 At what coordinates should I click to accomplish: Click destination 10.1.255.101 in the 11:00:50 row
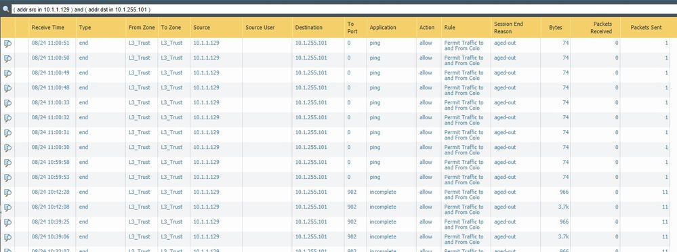click(x=311, y=58)
